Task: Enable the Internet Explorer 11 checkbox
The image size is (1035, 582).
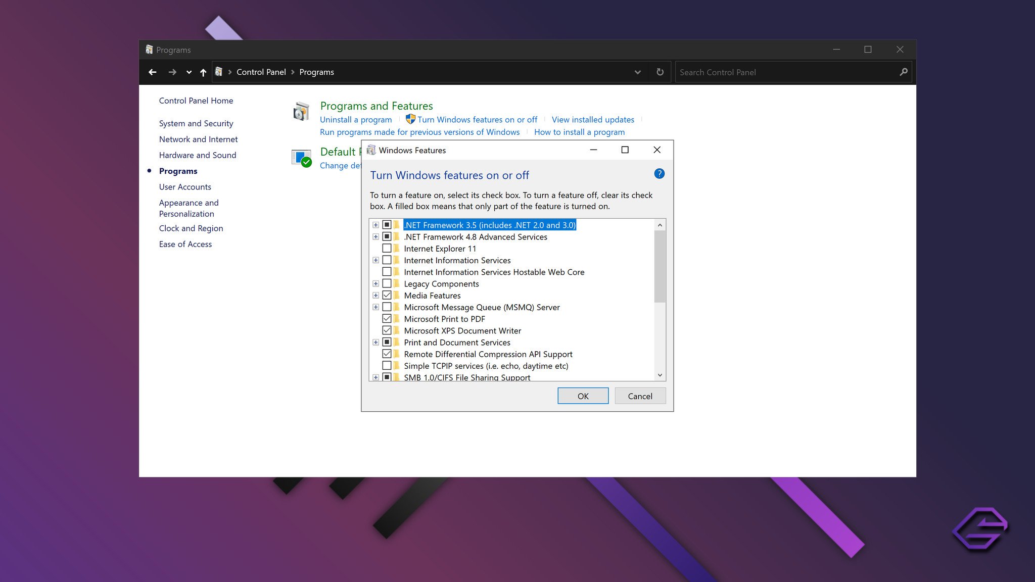Action: click(x=387, y=249)
